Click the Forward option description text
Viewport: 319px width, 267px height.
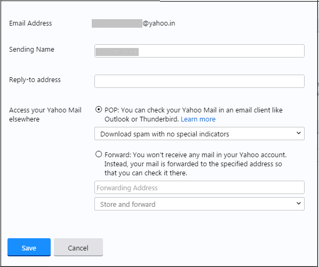[x=195, y=164]
